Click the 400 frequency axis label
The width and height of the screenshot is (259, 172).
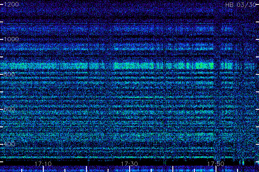(x=9, y=144)
